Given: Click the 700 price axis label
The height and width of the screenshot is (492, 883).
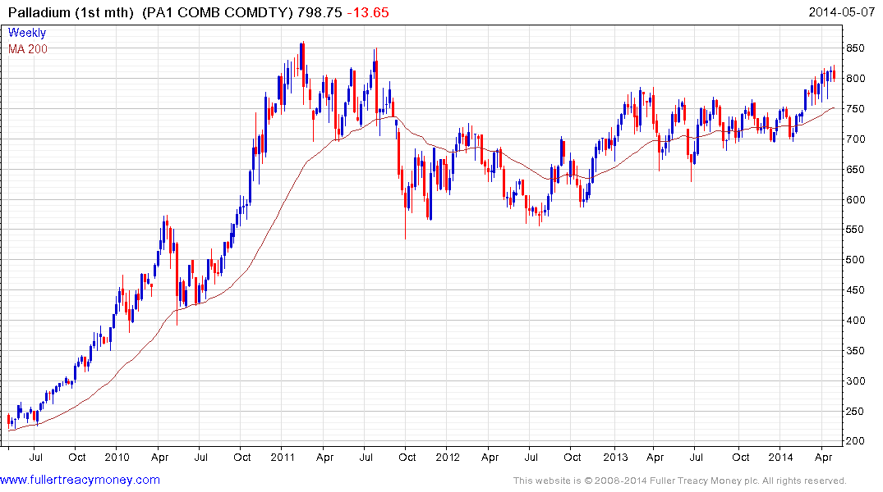Looking at the screenshot, I should (x=855, y=139).
